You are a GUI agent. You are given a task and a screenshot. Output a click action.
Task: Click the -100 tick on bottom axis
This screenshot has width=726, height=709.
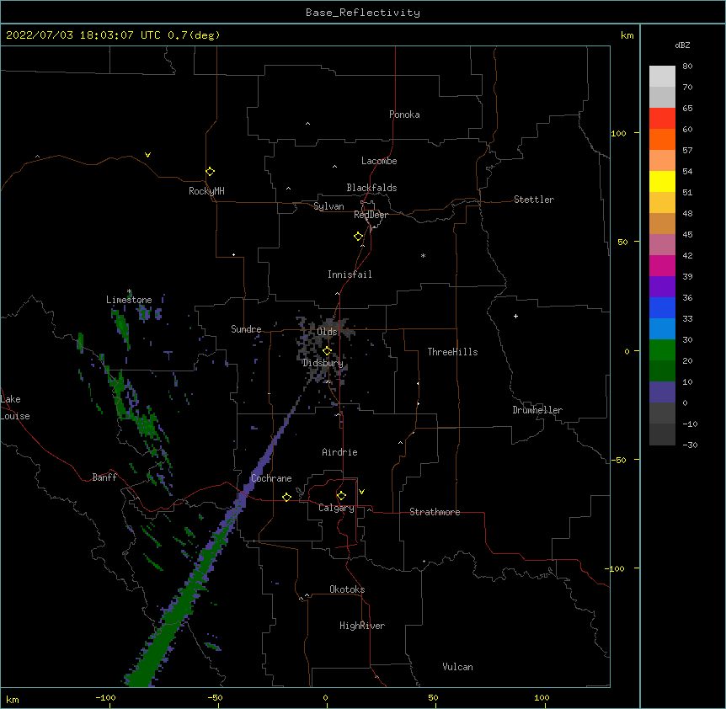pos(105,697)
